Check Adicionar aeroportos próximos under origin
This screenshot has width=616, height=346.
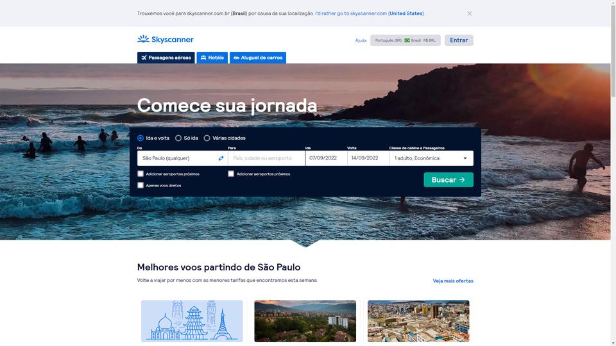[x=141, y=174]
